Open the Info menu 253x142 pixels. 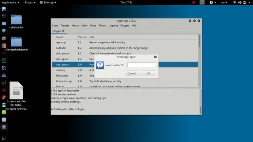(134, 26)
